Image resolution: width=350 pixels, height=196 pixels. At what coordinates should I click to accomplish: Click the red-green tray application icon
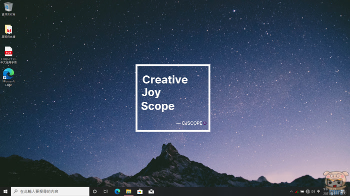(x=296, y=192)
